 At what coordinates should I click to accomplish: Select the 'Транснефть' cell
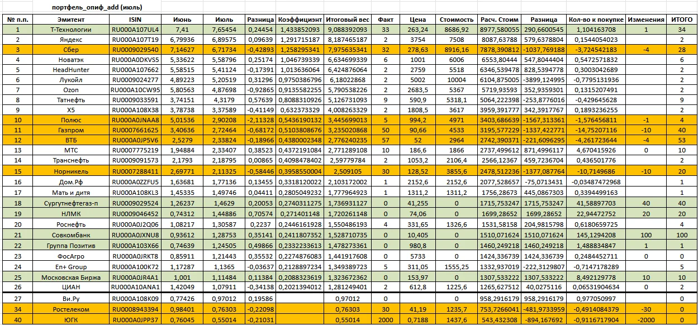[71, 160]
